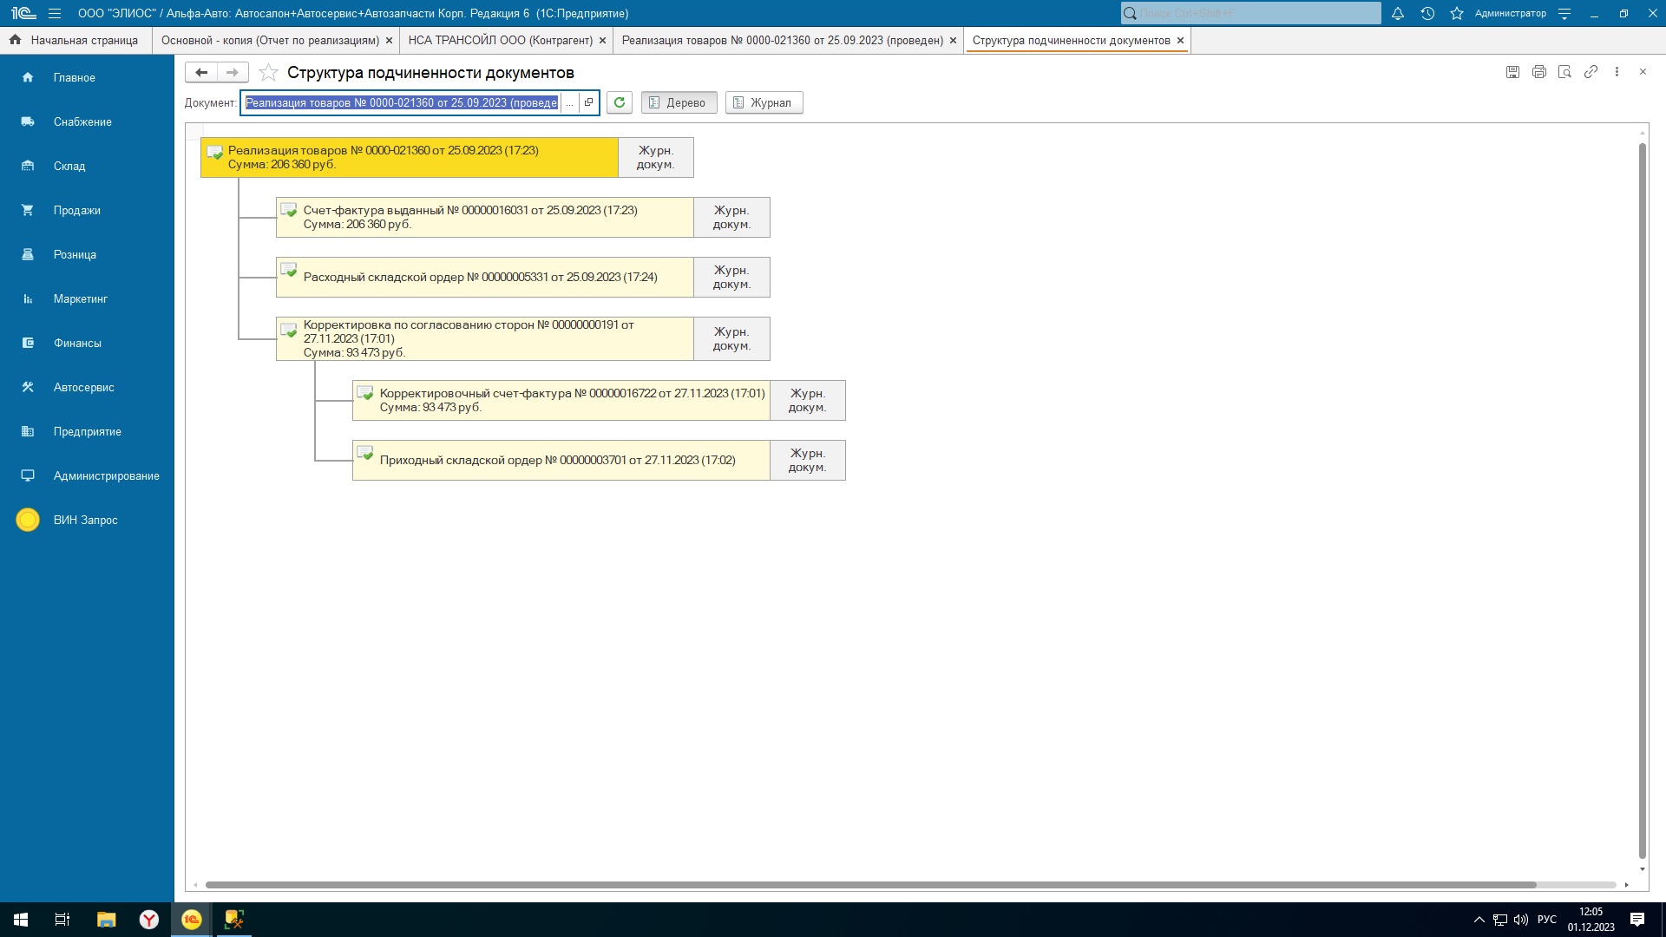Print the structure with printer icon
Screen dimensions: 1666x937
(1538, 72)
